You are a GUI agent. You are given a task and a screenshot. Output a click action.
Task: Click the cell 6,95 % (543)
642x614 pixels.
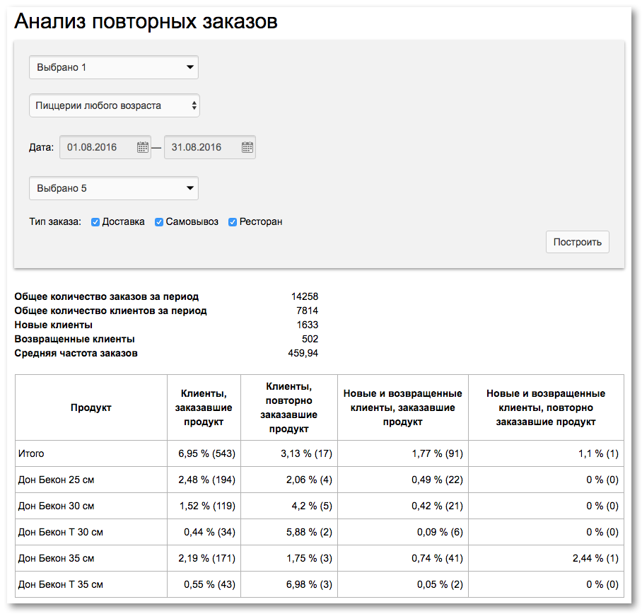[x=204, y=453]
